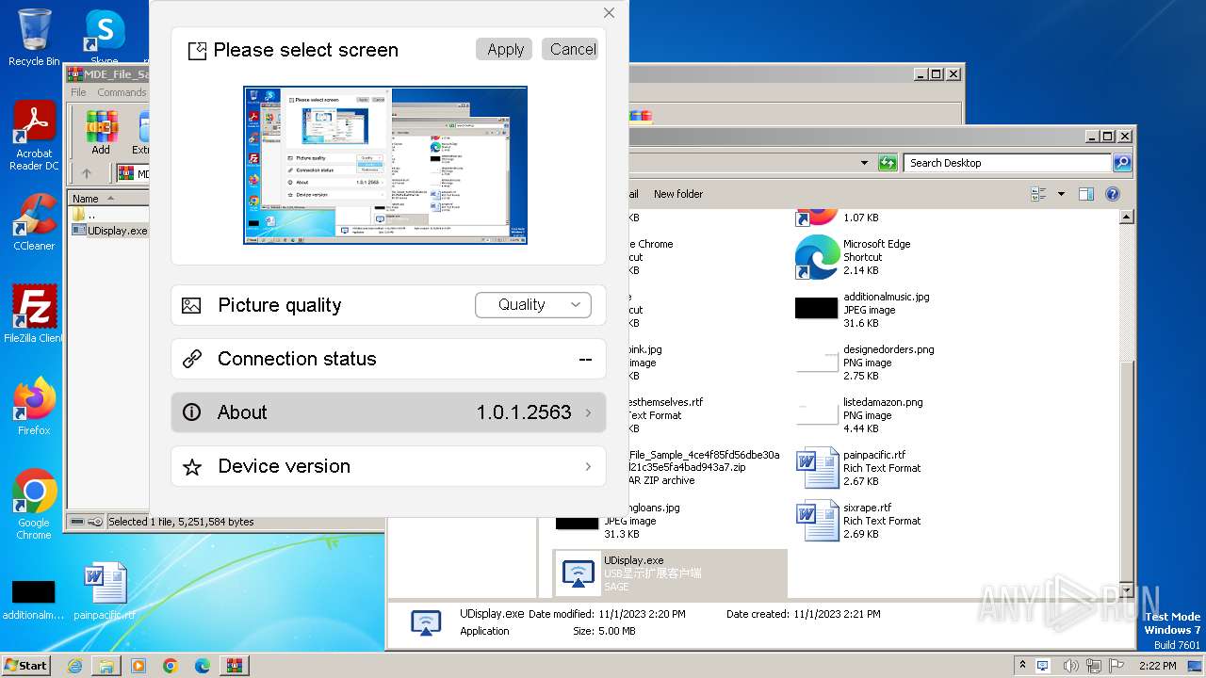The image size is (1206, 678).
Task: Select designedorders.png in the Explorer list
Action: coord(867,363)
